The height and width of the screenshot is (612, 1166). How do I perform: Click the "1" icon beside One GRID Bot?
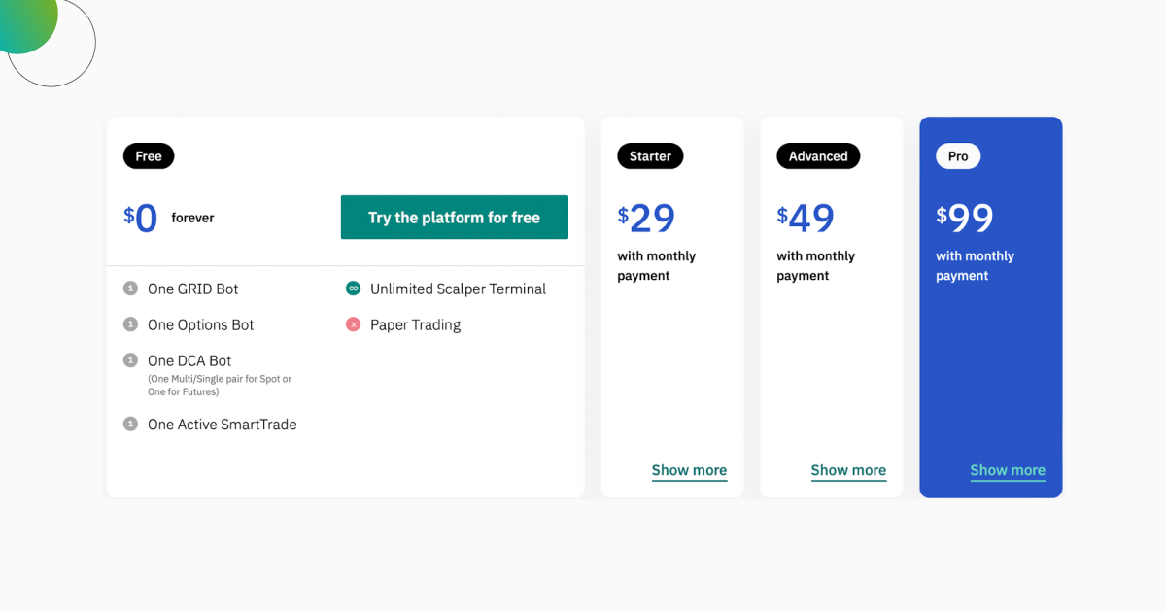(130, 289)
